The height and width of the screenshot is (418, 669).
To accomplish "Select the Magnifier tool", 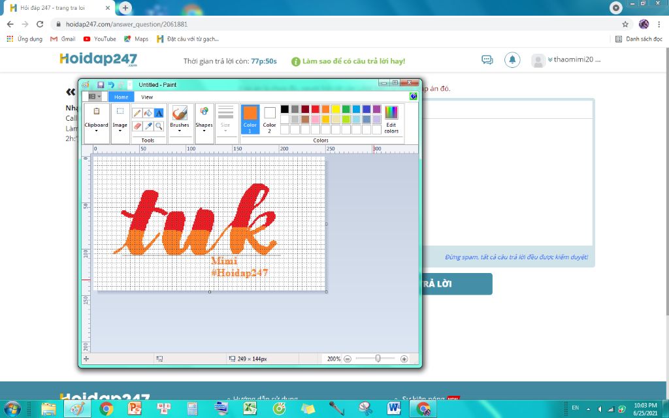I will click(x=159, y=126).
